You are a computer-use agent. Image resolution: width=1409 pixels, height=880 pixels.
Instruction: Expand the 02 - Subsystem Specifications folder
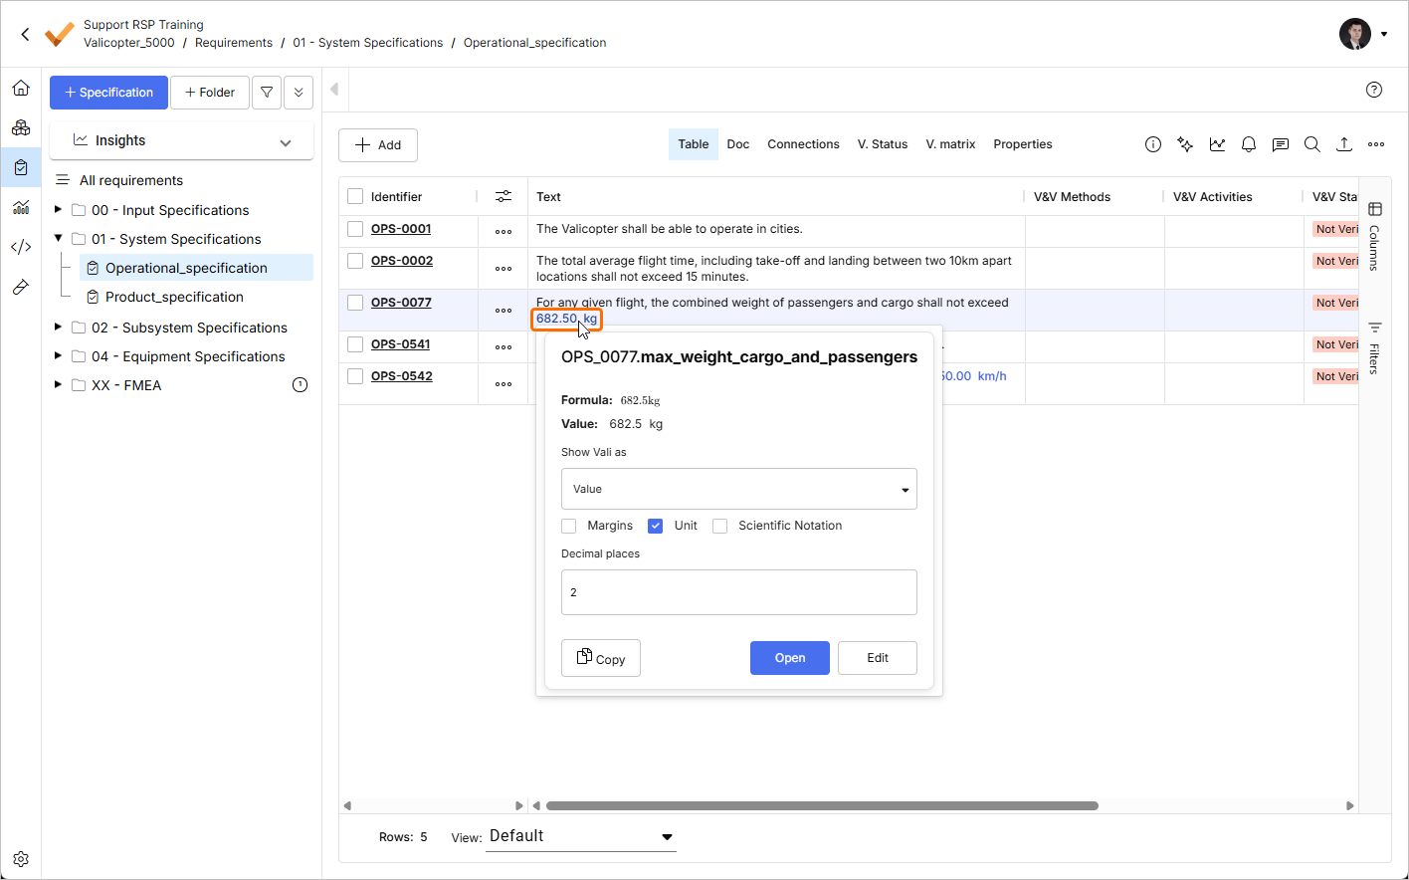point(57,328)
